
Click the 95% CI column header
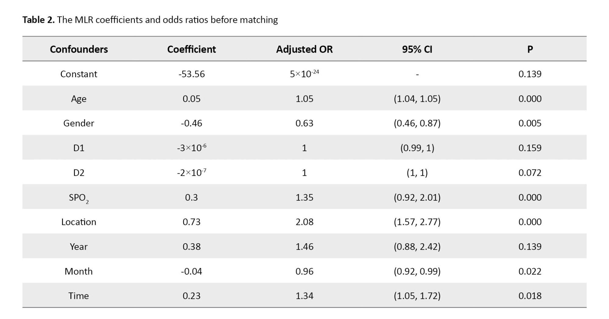417,49
